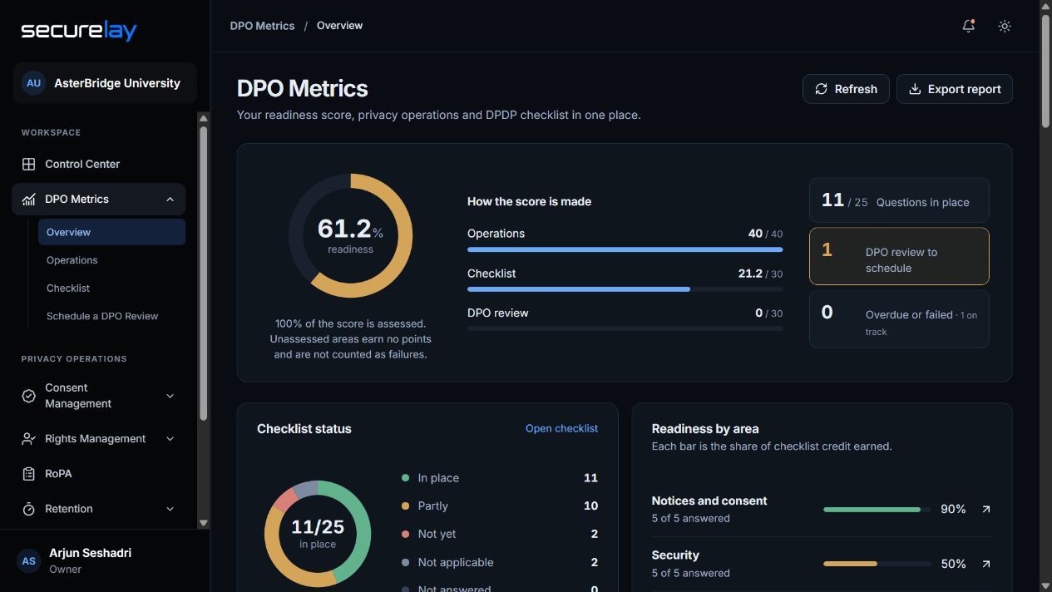Viewport: 1052px width, 592px height.
Task: Click the main page vertical scrollbar
Action: [x=1045, y=71]
